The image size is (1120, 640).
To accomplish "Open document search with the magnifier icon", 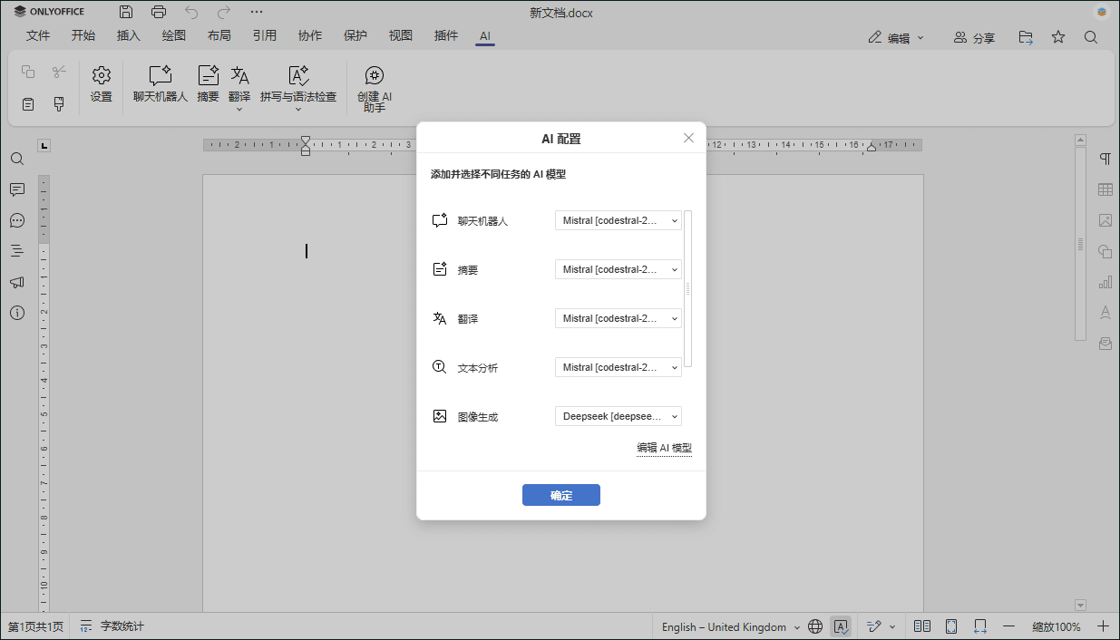I will point(17,159).
